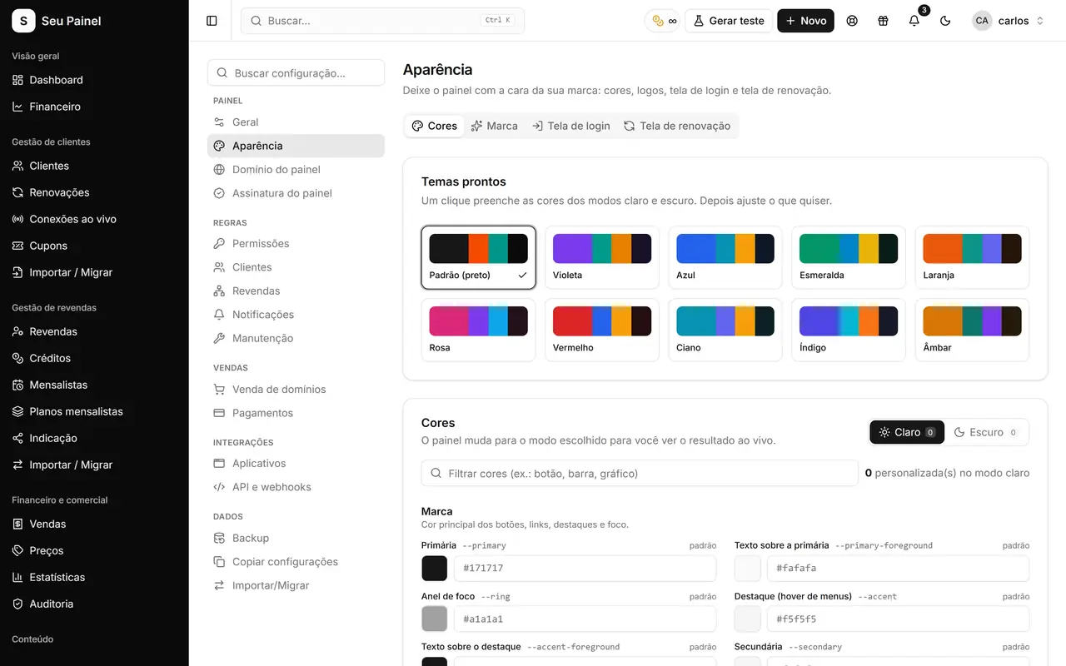1066x666 pixels.
Task: Select the Padrão (preto) theme
Action: pos(479,258)
